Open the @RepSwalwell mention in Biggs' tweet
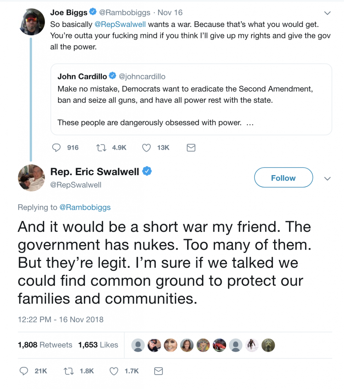Viewport: 344px width, 389px height. point(120,24)
